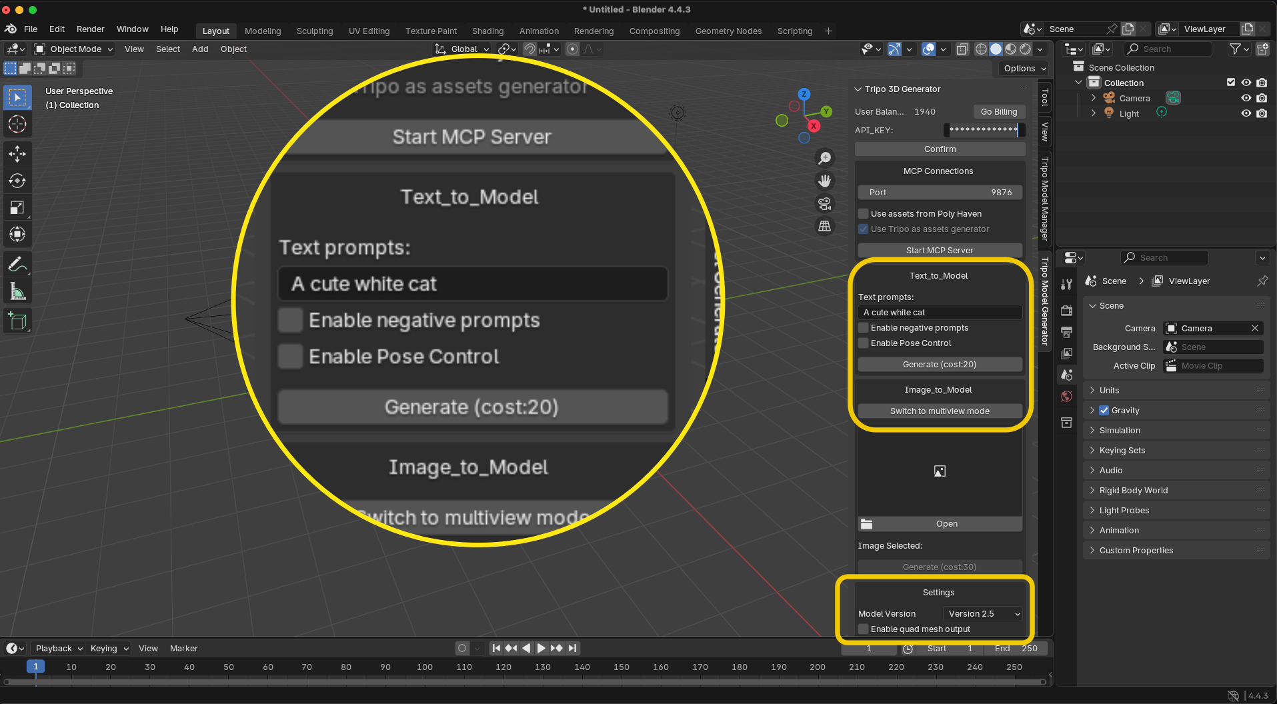Open the Geometry Nodes workspace tab

pos(728,31)
